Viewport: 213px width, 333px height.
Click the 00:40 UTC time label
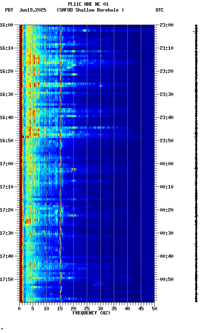pyautogui.click(x=167, y=256)
